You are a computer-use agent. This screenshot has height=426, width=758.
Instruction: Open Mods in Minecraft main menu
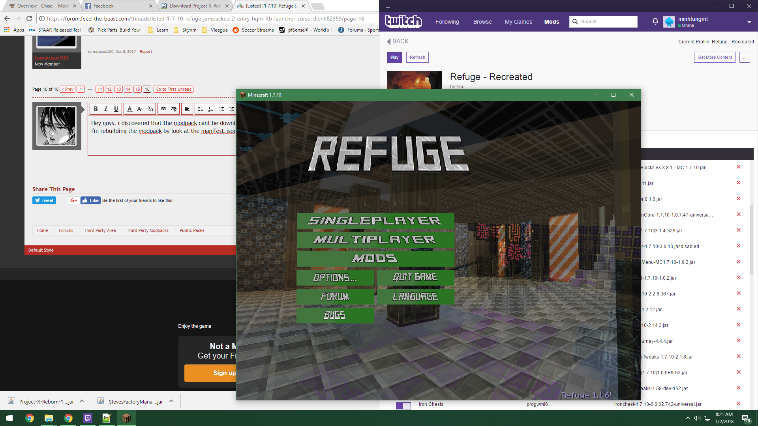(375, 258)
